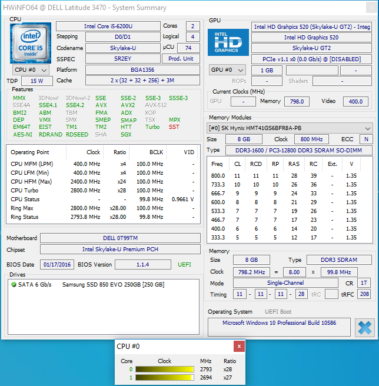The image size is (379, 386).
Task: Click the D0/D1 stepping field
Action: pyautogui.click(x=122, y=37)
